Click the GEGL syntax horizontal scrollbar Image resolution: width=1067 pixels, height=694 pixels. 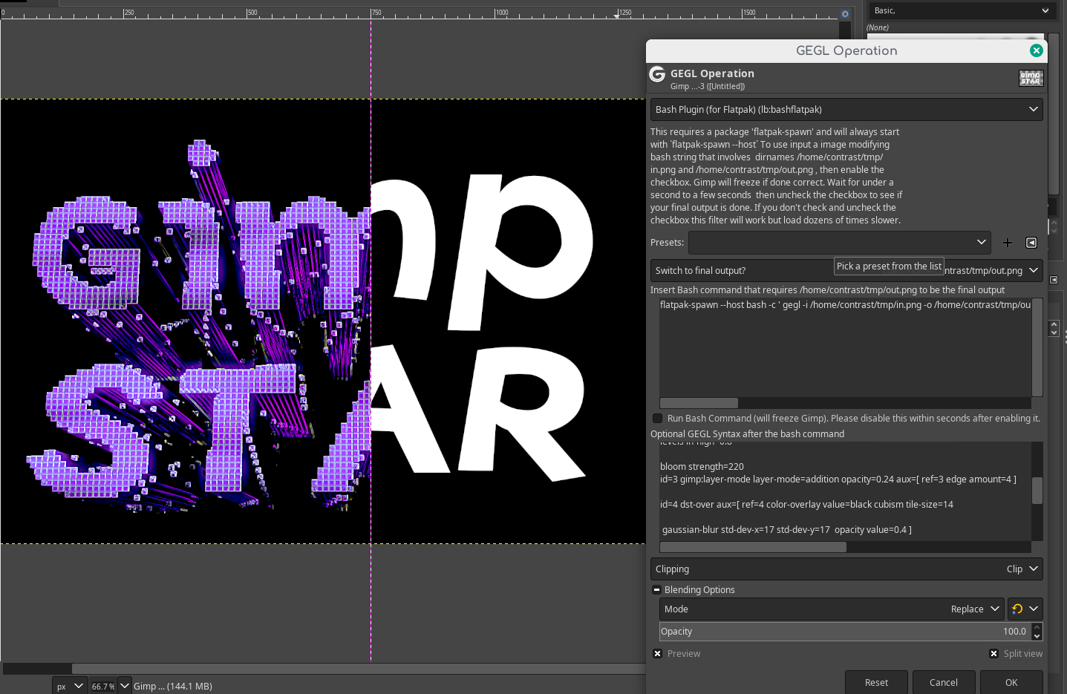pos(753,547)
